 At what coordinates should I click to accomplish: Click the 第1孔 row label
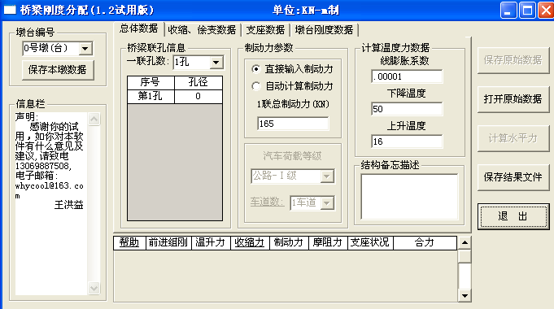click(x=150, y=97)
